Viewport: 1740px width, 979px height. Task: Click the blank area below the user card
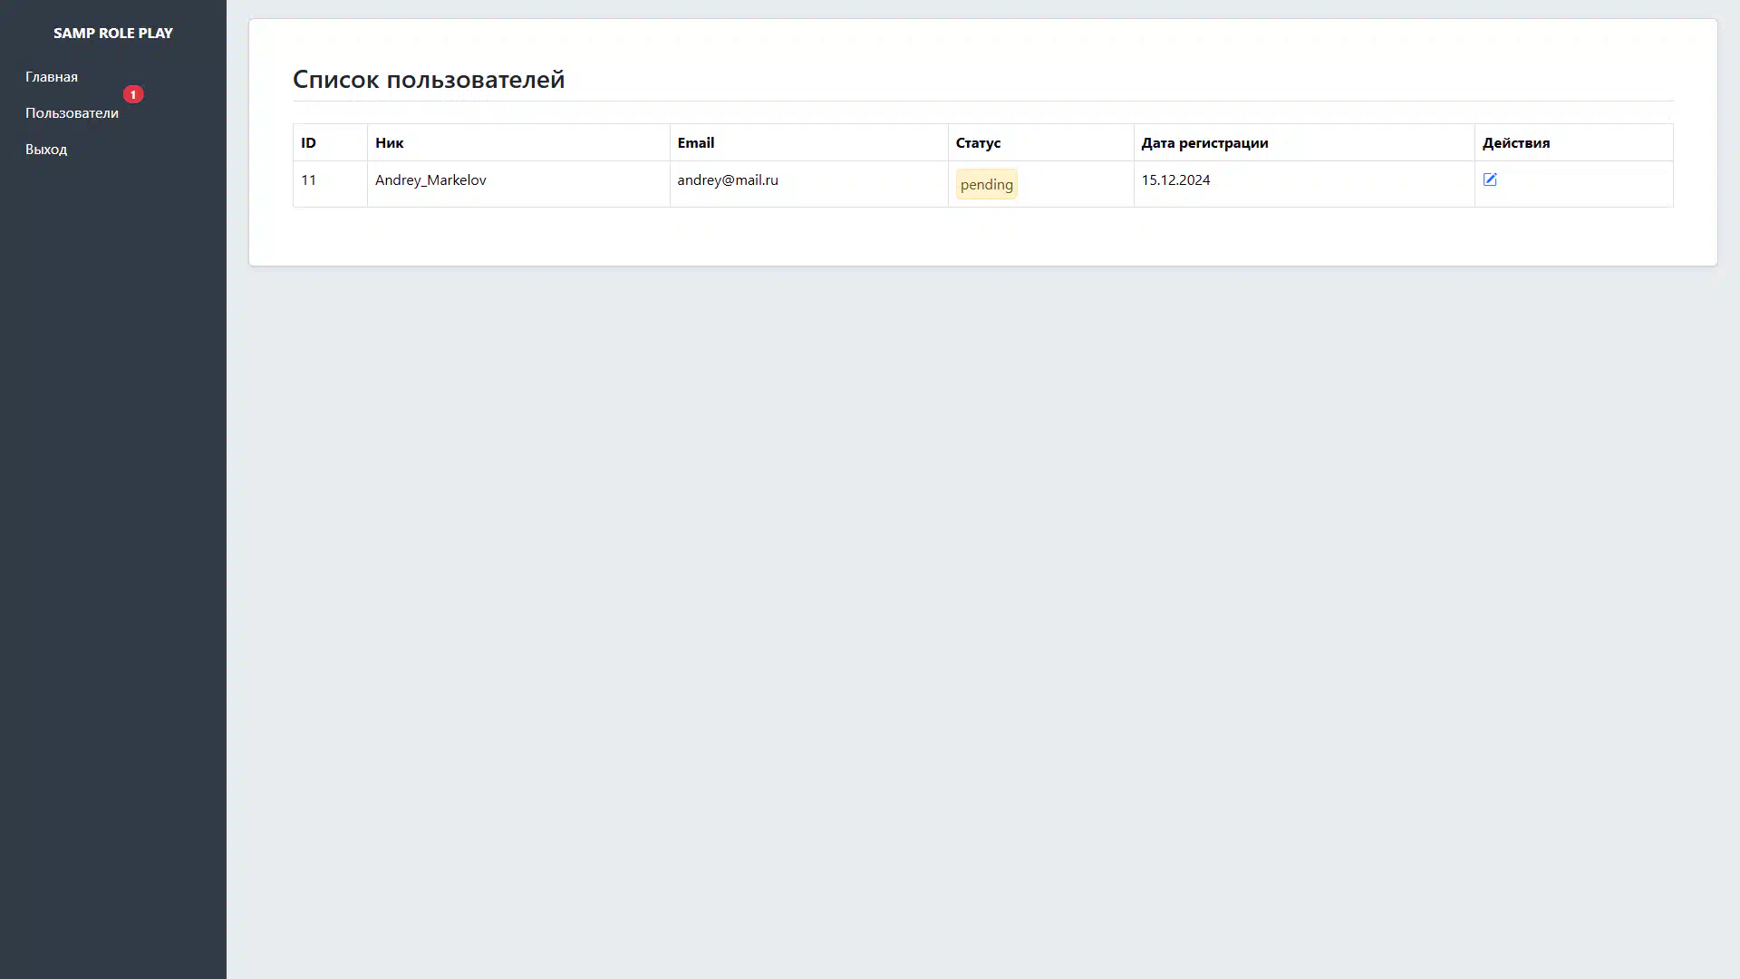click(983, 589)
